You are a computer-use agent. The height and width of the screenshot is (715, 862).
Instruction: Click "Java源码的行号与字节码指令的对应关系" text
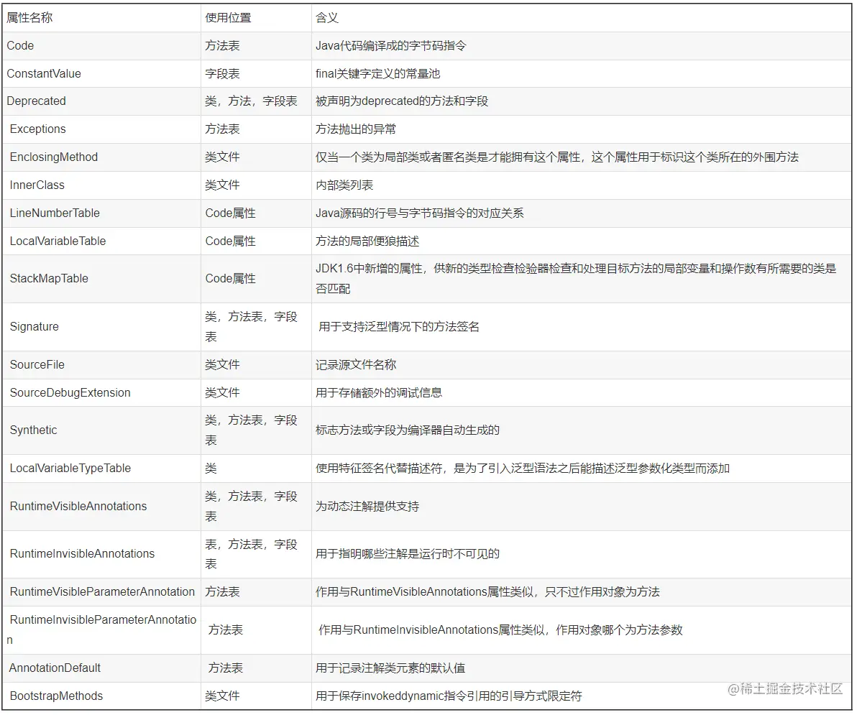(x=419, y=213)
